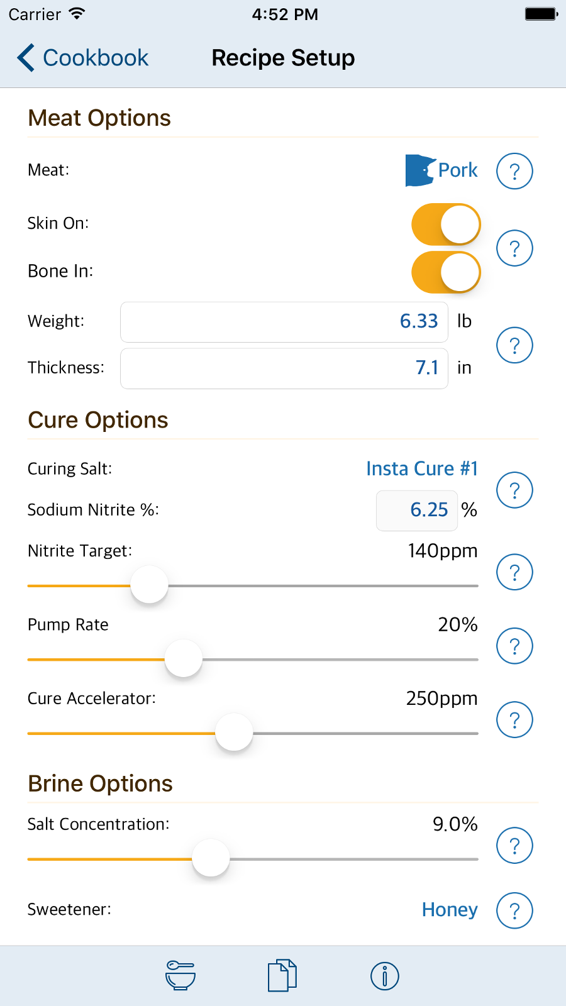Image resolution: width=566 pixels, height=1006 pixels.
Task: Go back to the Cookbook
Action: click(83, 58)
